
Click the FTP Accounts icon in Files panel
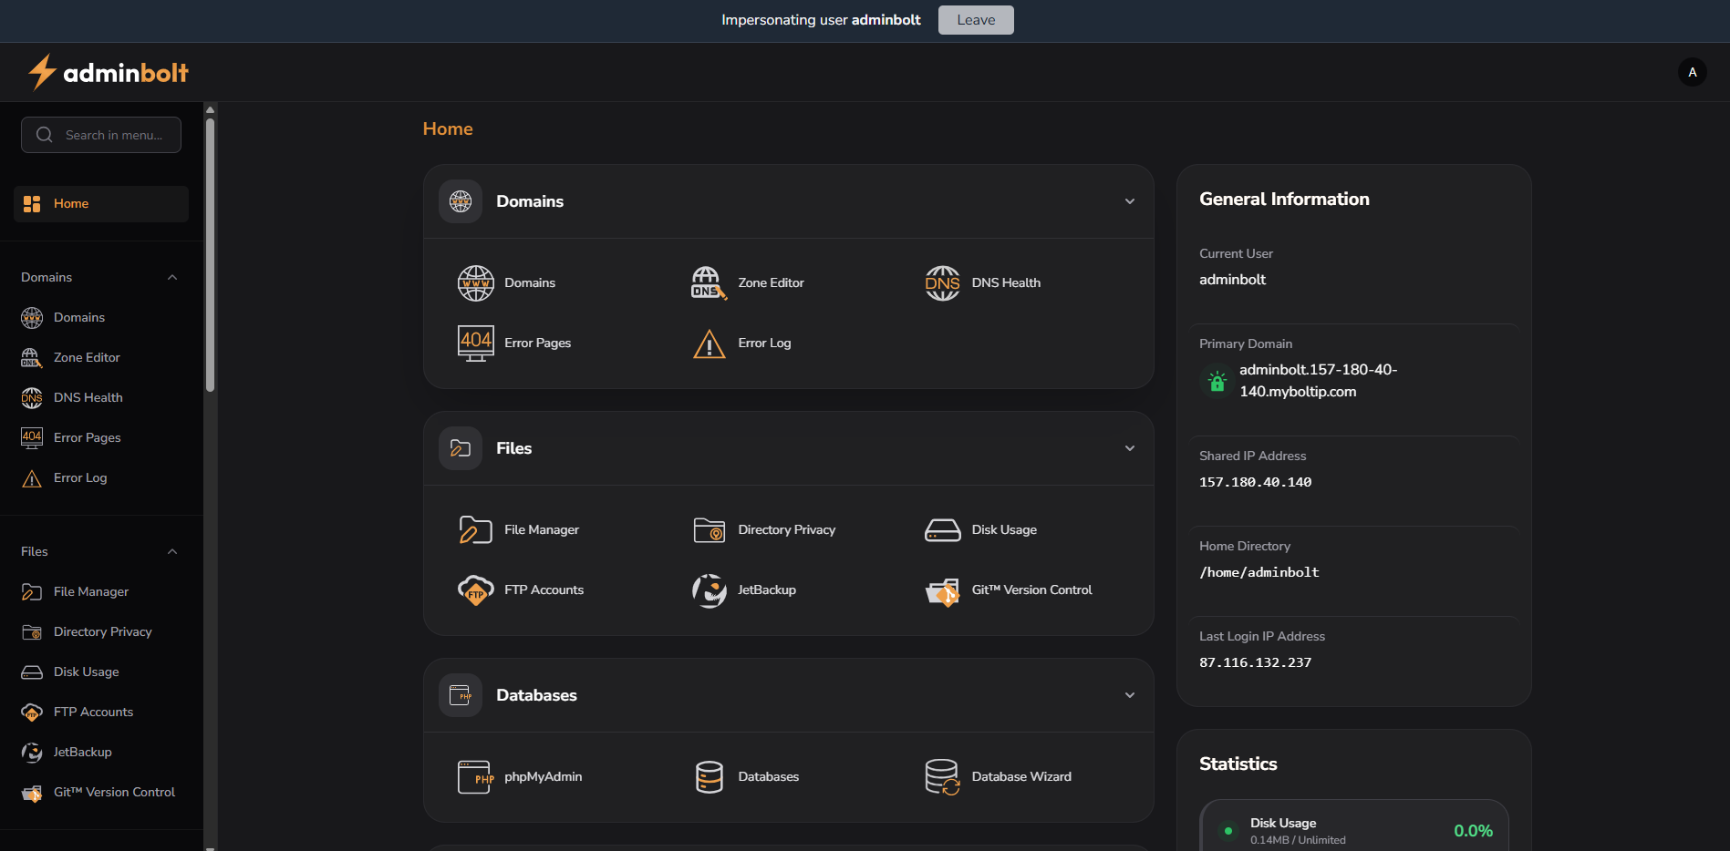[x=475, y=590]
